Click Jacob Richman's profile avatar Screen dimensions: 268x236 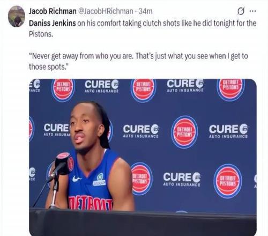click(16, 16)
